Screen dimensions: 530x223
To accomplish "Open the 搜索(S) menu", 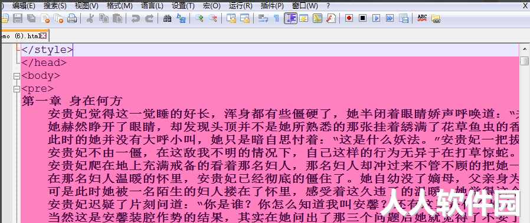I will [x=55, y=6].
